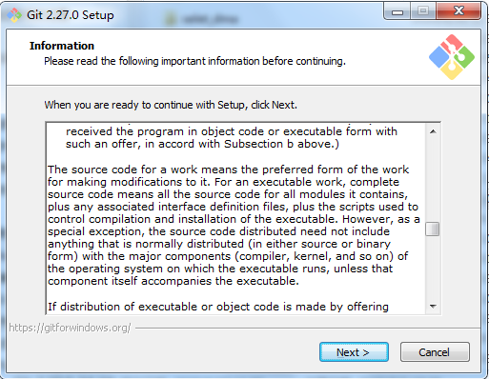Click the colorful Git logo beside Information header
This screenshot has width=489, height=379.
pyautogui.click(x=452, y=57)
